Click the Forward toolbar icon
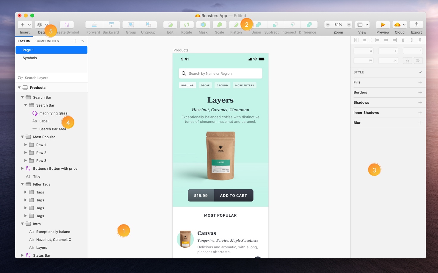Image resolution: width=438 pixels, height=273 pixels. [x=94, y=25]
